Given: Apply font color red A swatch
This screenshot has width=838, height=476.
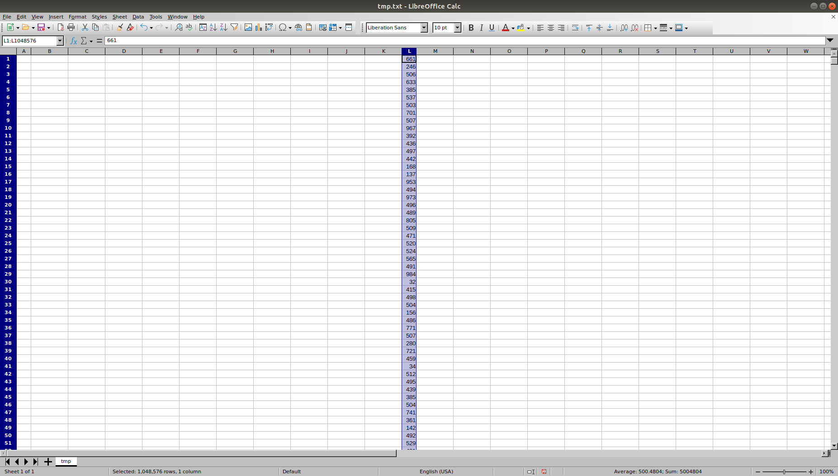Looking at the screenshot, I should [506, 28].
